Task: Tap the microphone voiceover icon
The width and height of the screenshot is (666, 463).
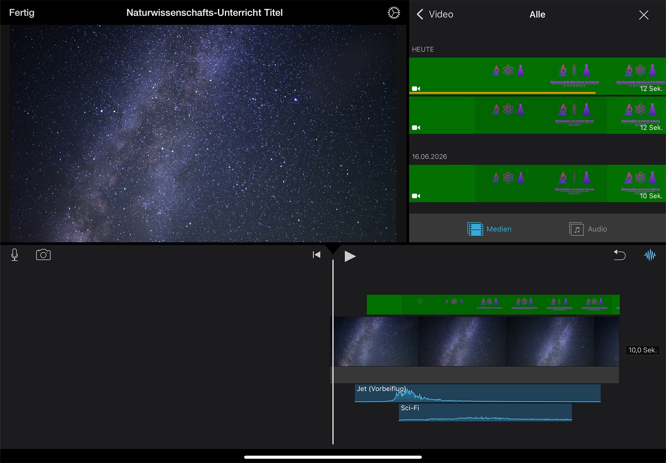Action: [x=15, y=255]
